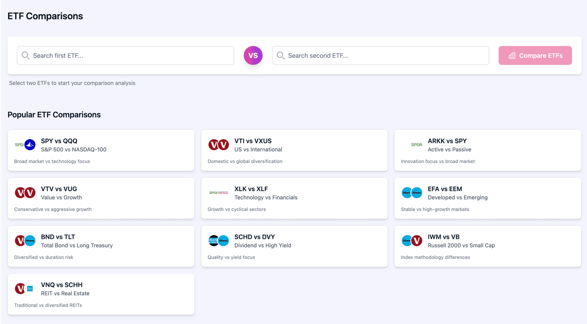Click the blue Invesco logo on SPY vs QQQ
The image size is (587, 324).
coord(30,145)
